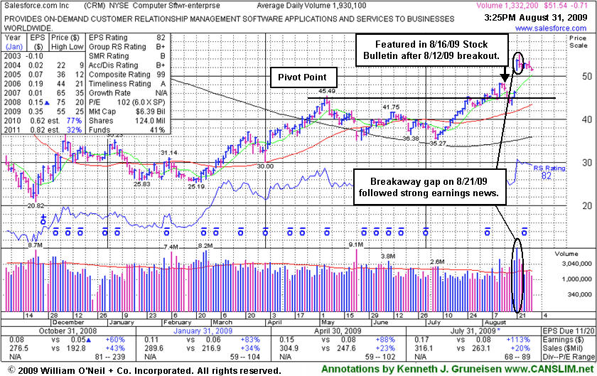
Task: Click the +113% earnings change value
Action: click(519, 340)
